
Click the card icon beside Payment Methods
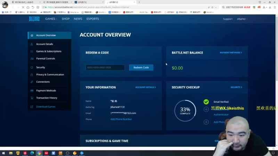[x=32, y=90]
